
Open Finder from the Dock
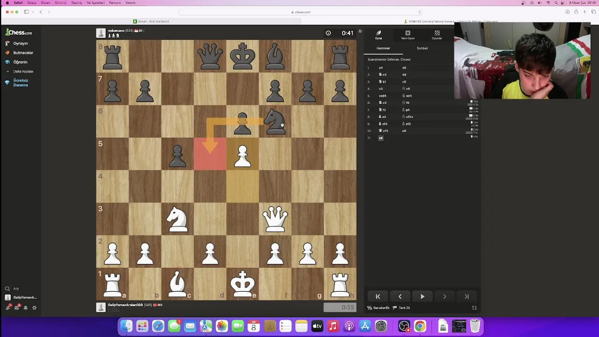coord(126,326)
